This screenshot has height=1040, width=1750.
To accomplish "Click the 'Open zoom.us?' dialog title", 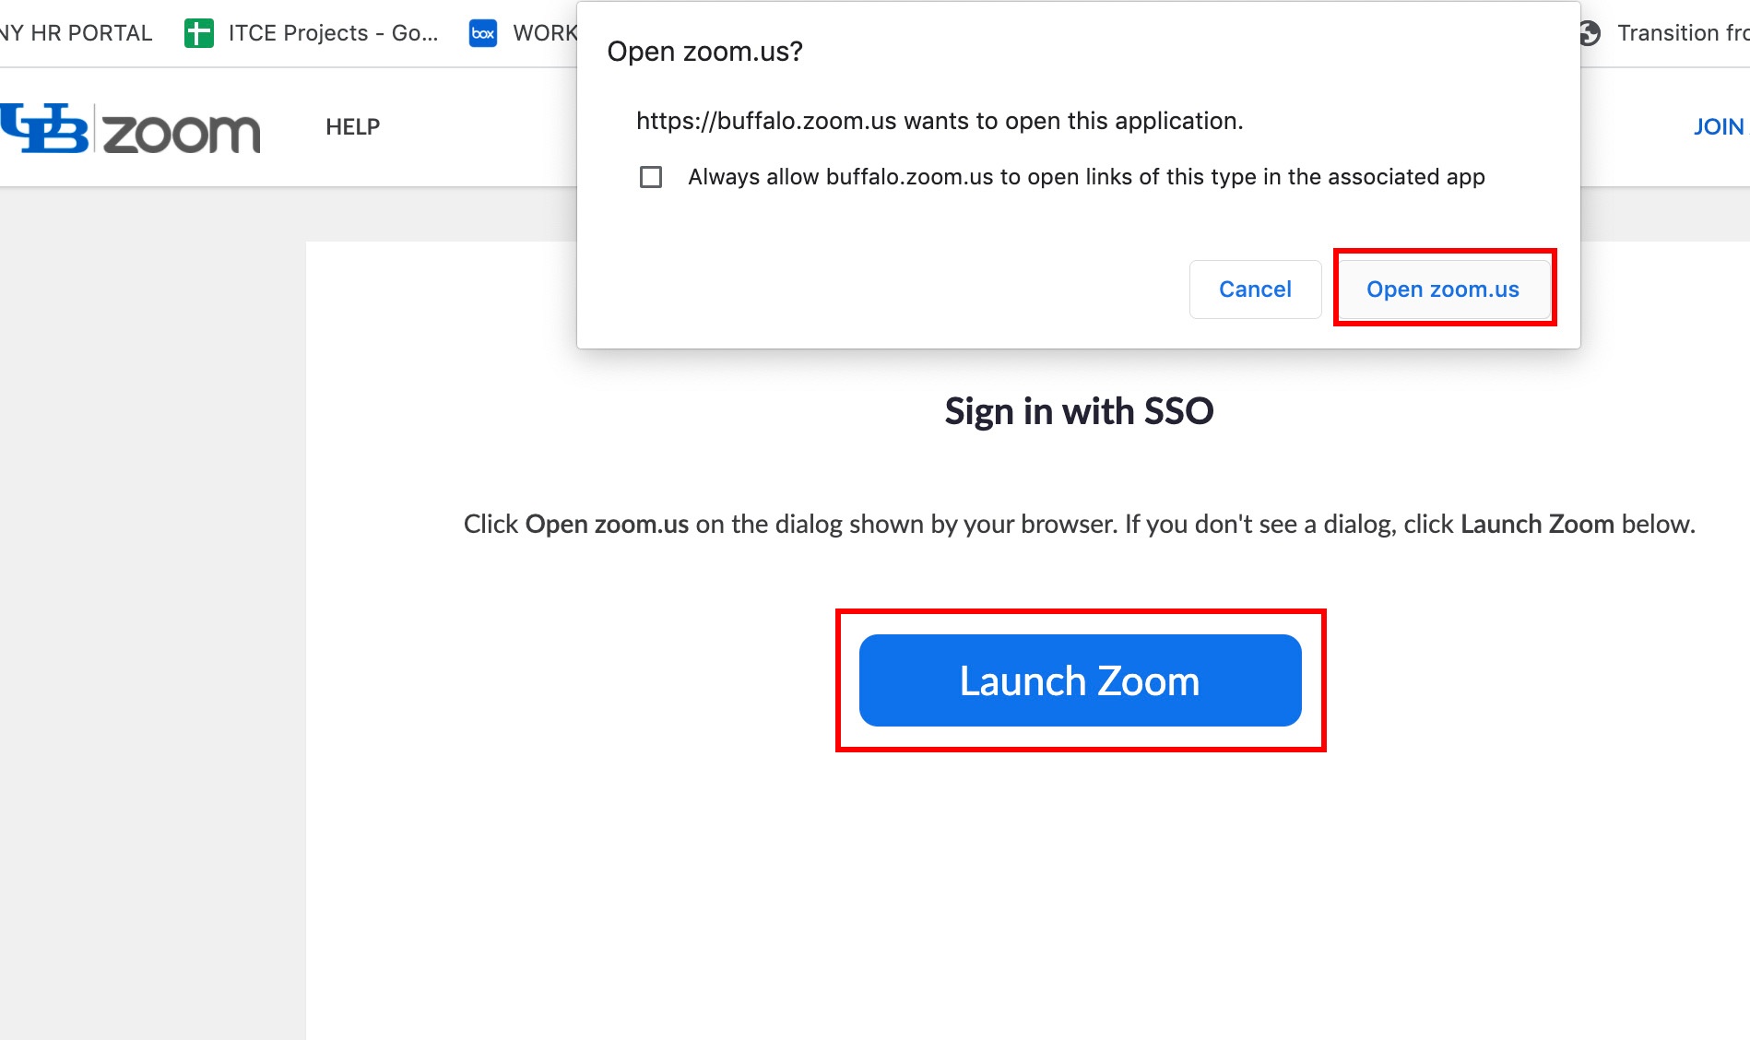I will 704,52.
